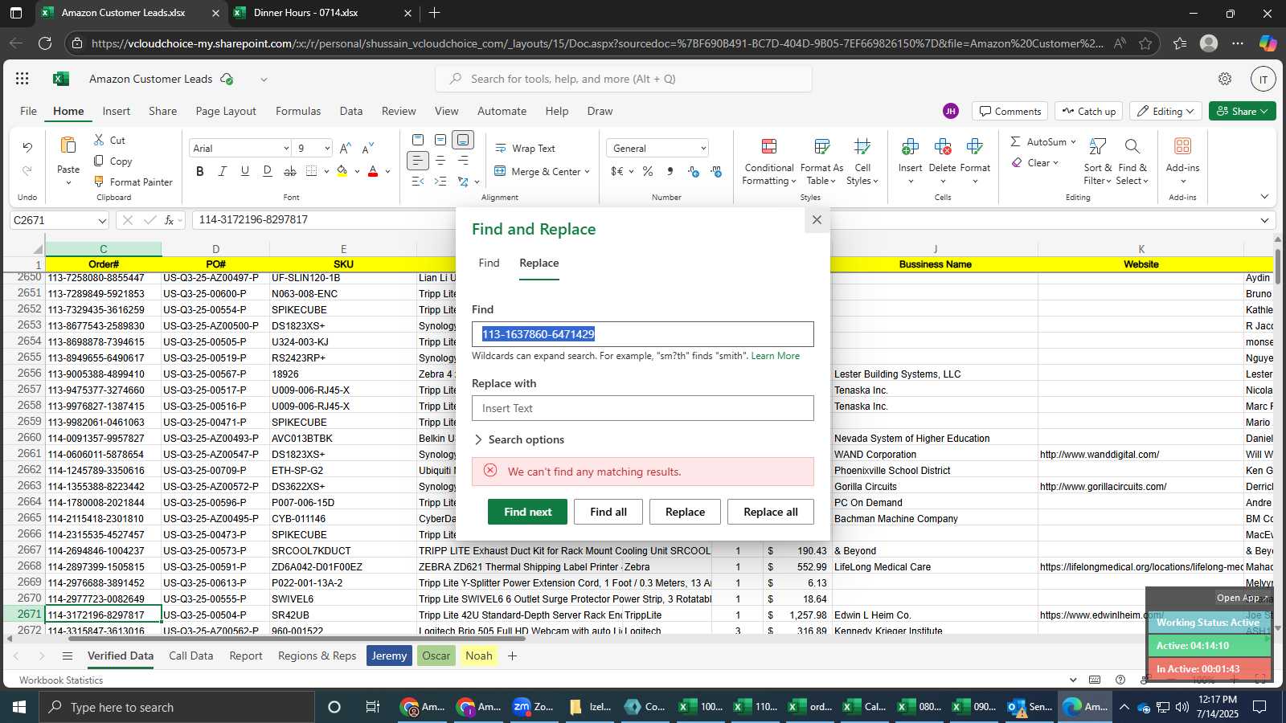
Task: Open the Editing mode dropdown
Action: 1165,112
